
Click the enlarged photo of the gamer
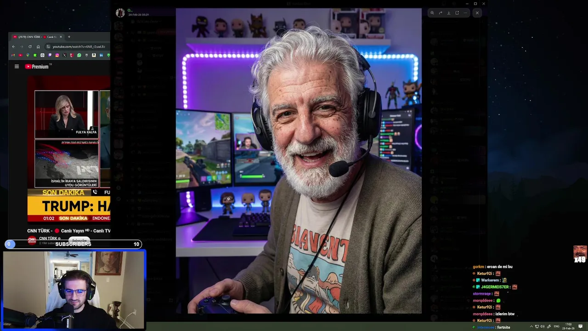click(x=299, y=161)
